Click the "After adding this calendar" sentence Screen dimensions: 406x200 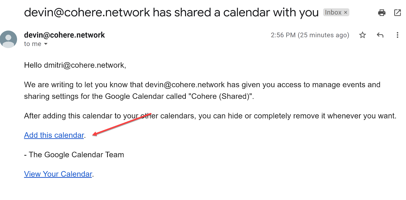tap(210, 116)
